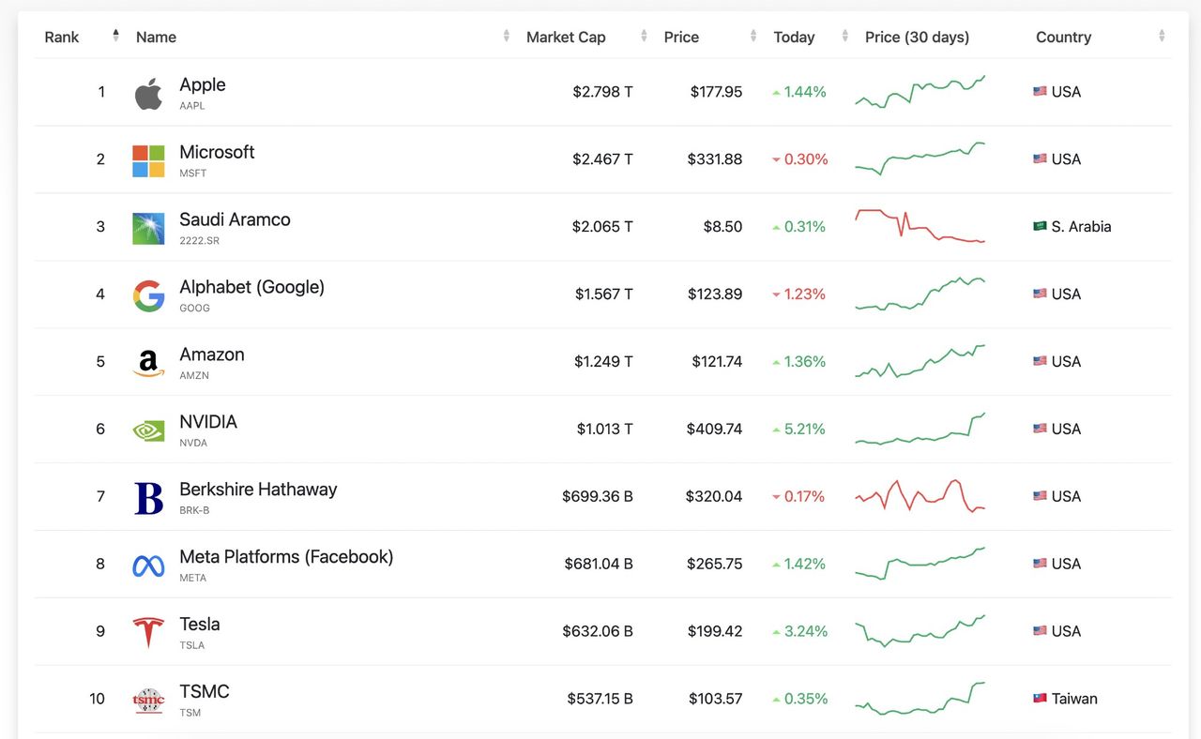1201x739 pixels.
Task: Open the Alphabet (Google) company link
Action: (x=251, y=287)
